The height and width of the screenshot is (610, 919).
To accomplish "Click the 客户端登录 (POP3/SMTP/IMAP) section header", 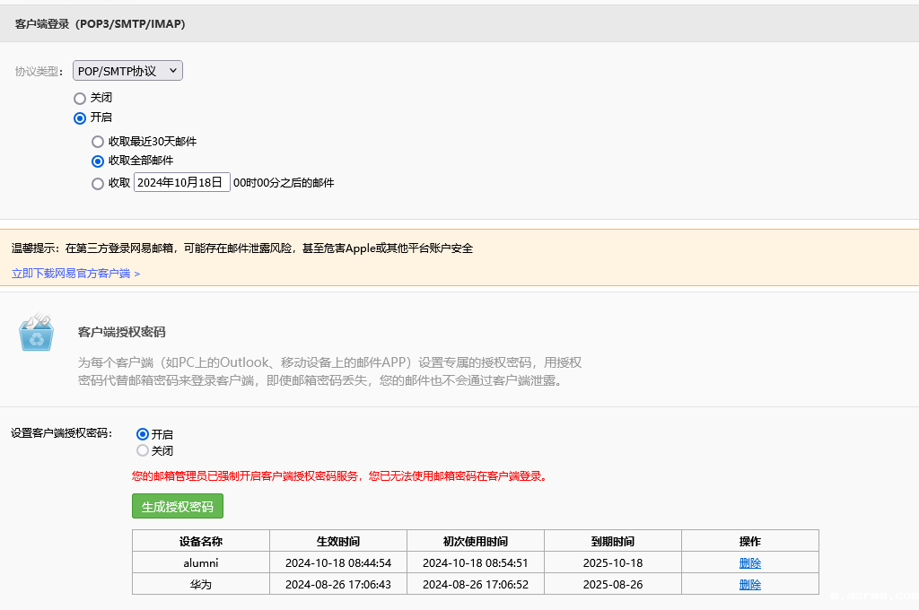I will tap(101, 24).
